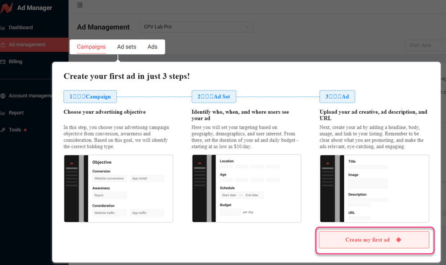
Task: Click the Title and Image preview thumbnail
Action: [x=374, y=188]
